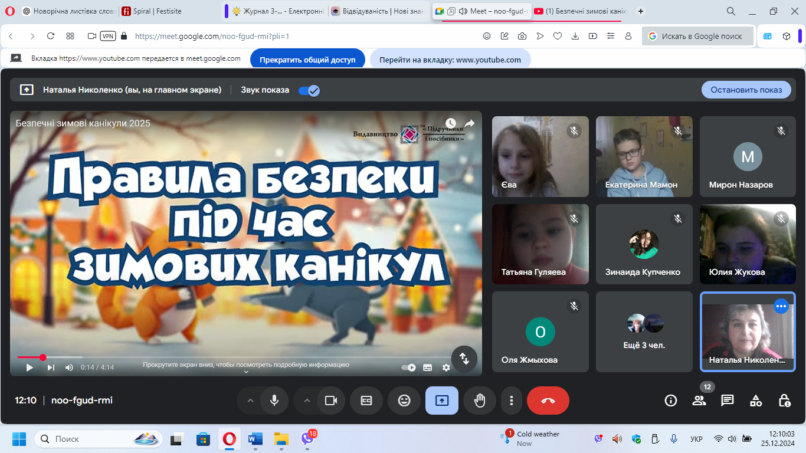806x453 pixels.
Task: Click the address bar URL field
Action: [303, 36]
